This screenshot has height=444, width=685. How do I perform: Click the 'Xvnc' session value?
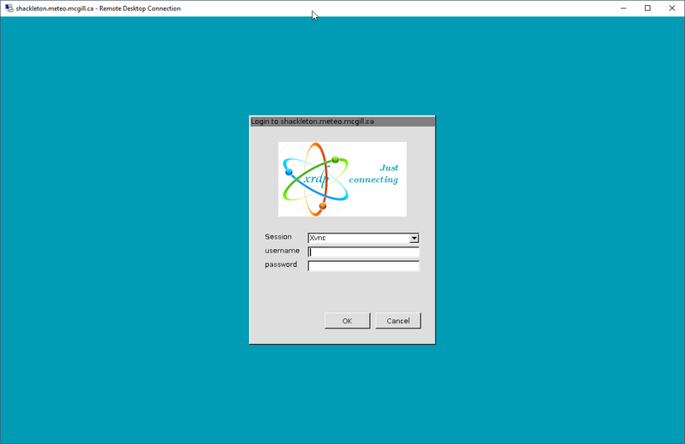coord(318,238)
